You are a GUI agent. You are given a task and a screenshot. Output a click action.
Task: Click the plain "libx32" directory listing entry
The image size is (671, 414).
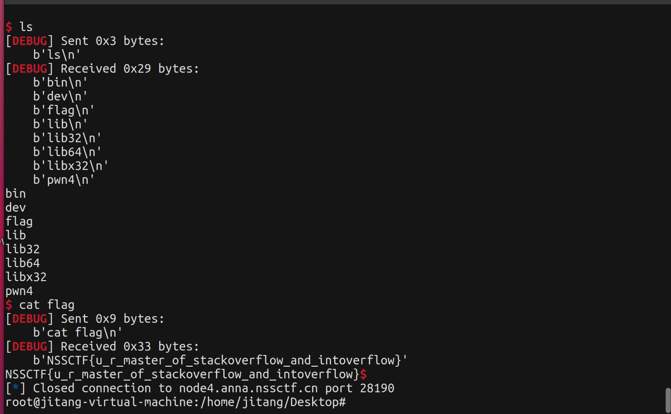(x=26, y=277)
